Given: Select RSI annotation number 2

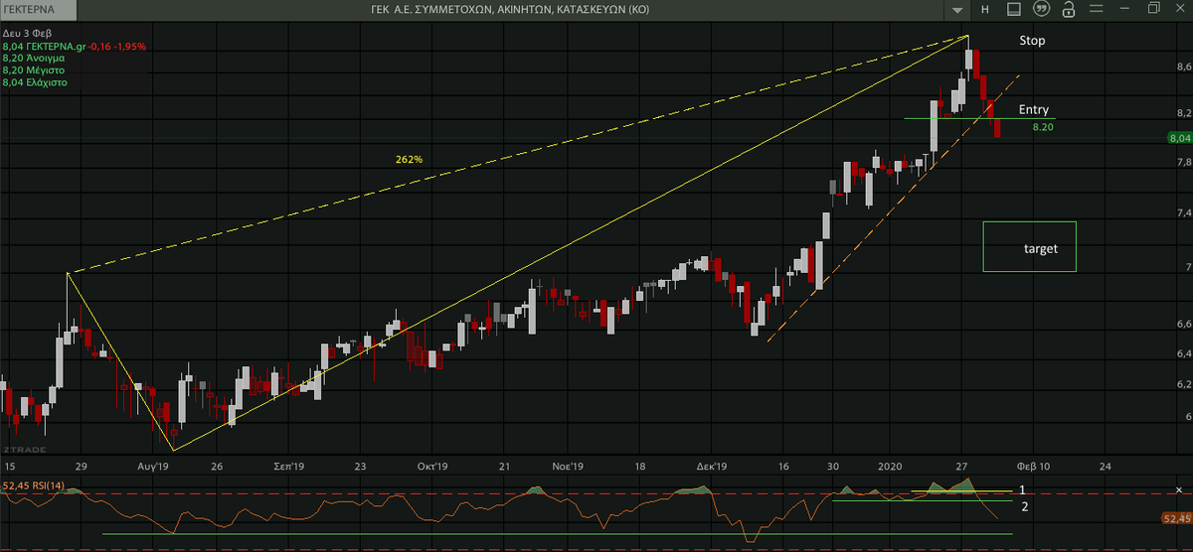Looking at the screenshot, I should (1025, 506).
